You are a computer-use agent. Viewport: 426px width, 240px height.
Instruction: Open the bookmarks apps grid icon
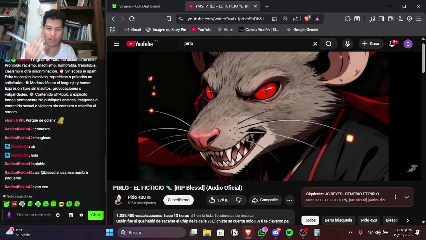pyautogui.click(x=113, y=30)
